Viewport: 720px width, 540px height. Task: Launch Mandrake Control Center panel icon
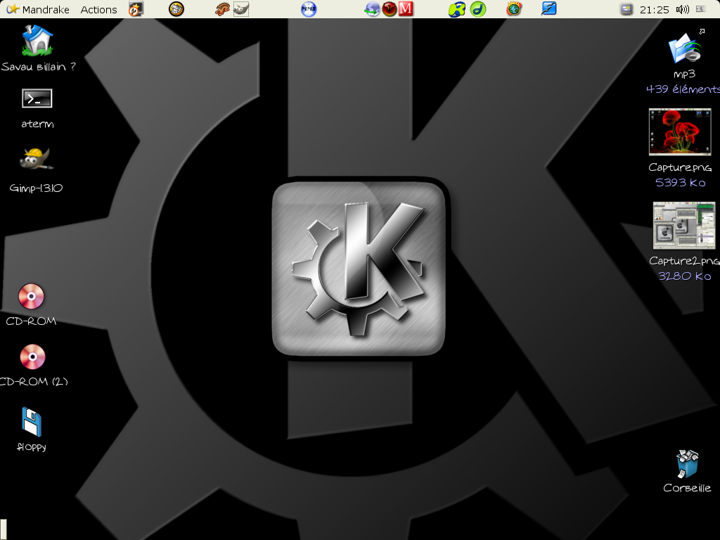coord(136,8)
